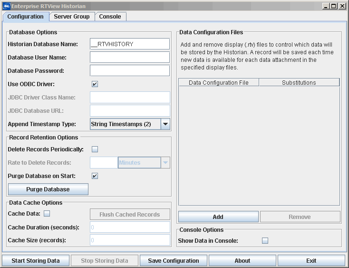
Task: Minimize the Enterprise RTView Historian window
Action: tap(326, 6)
